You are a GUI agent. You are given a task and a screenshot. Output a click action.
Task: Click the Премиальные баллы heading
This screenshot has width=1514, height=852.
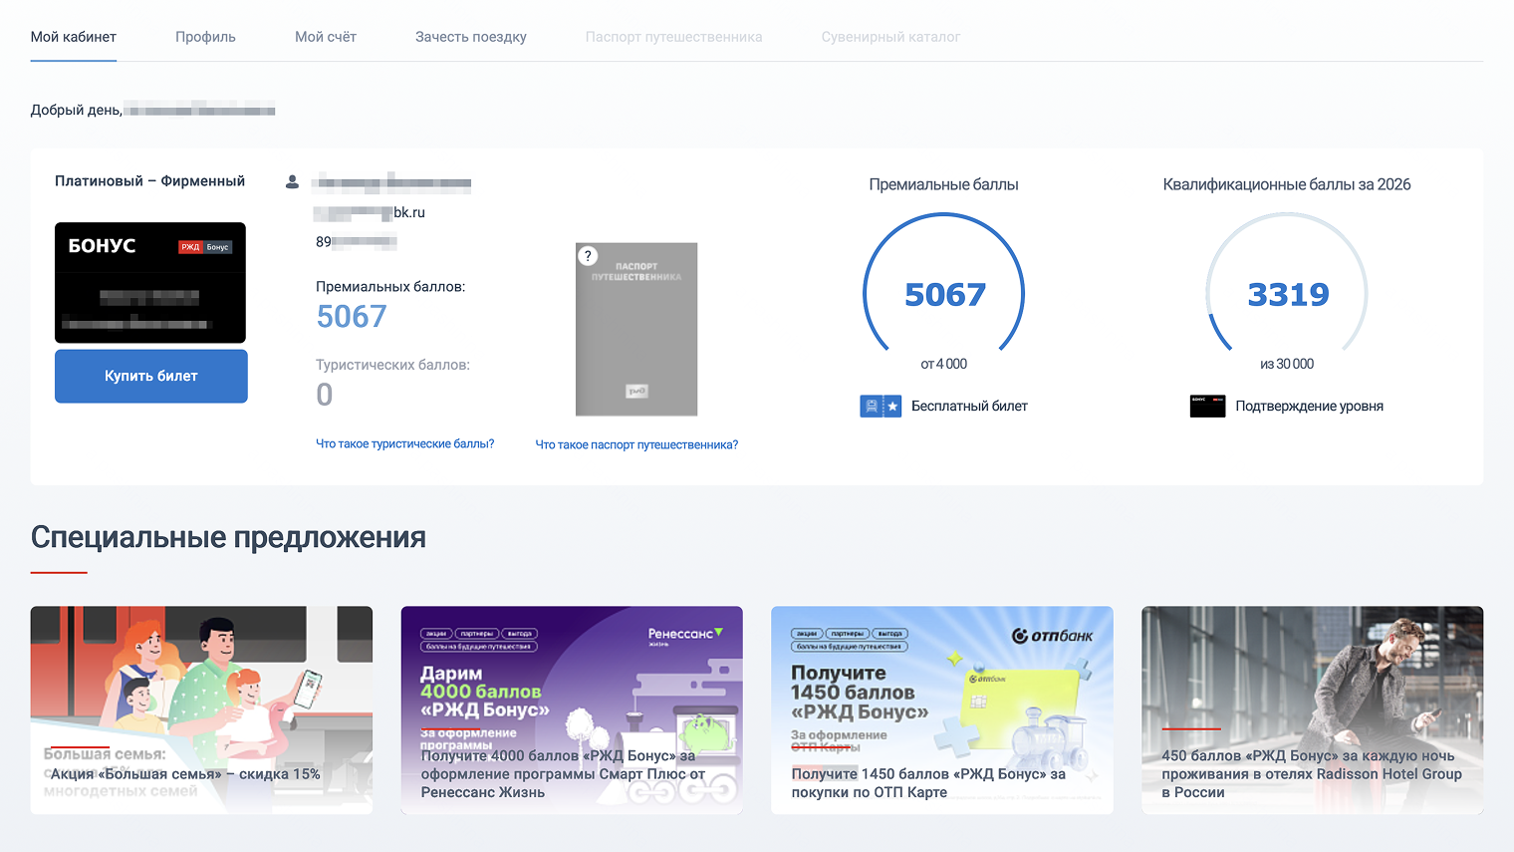click(x=944, y=184)
